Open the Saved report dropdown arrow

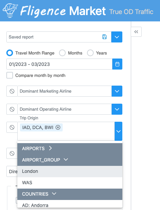tap(117, 37)
